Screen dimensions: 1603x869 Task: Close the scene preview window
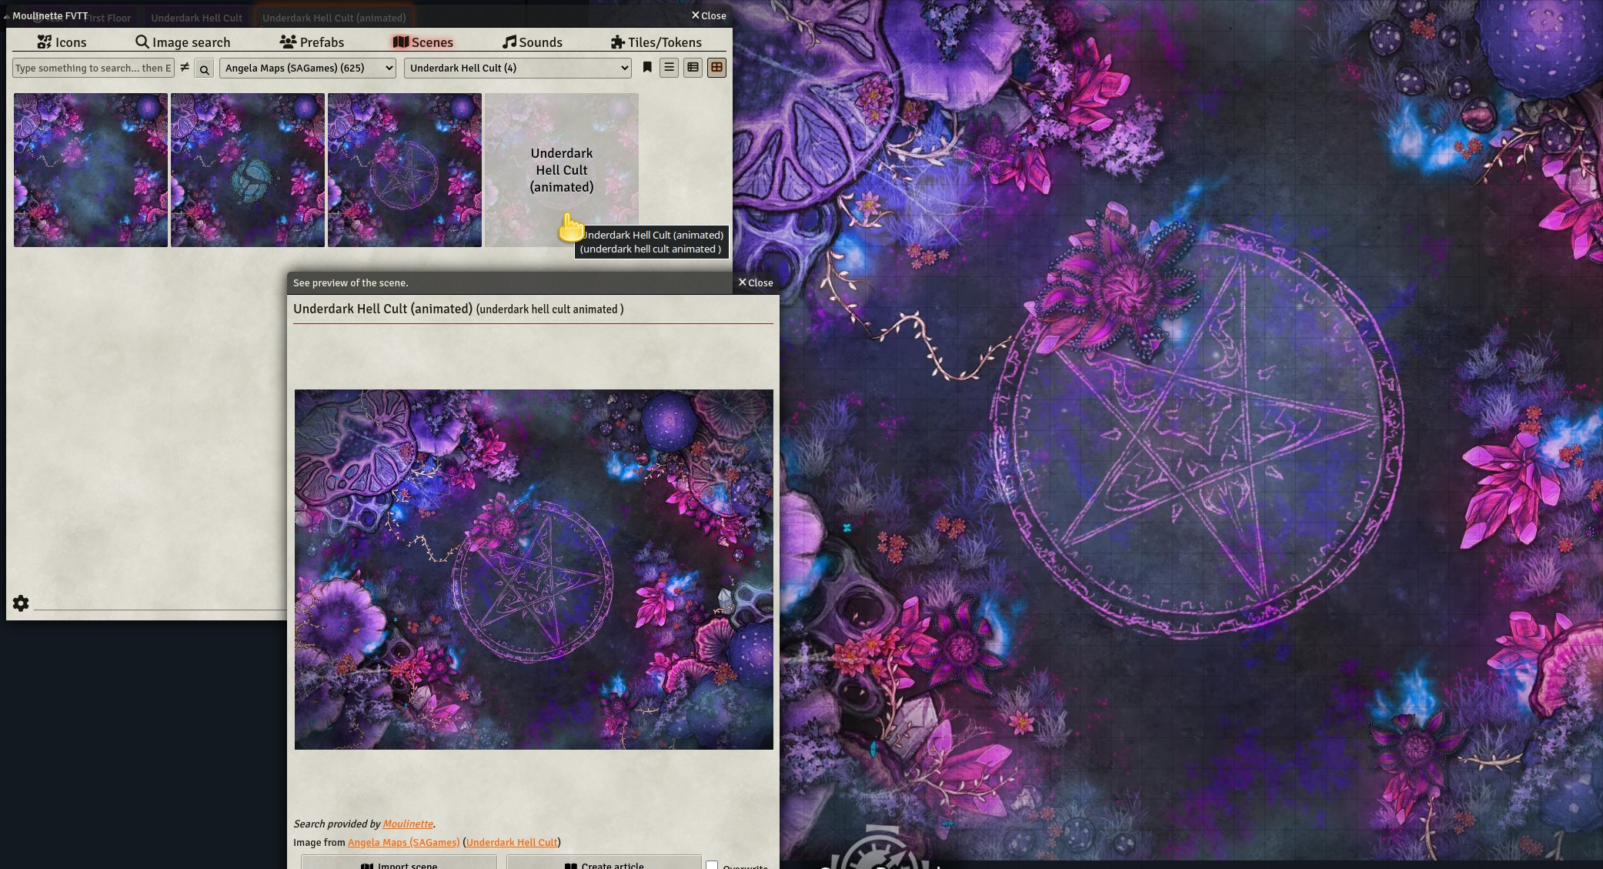point(756,282)
